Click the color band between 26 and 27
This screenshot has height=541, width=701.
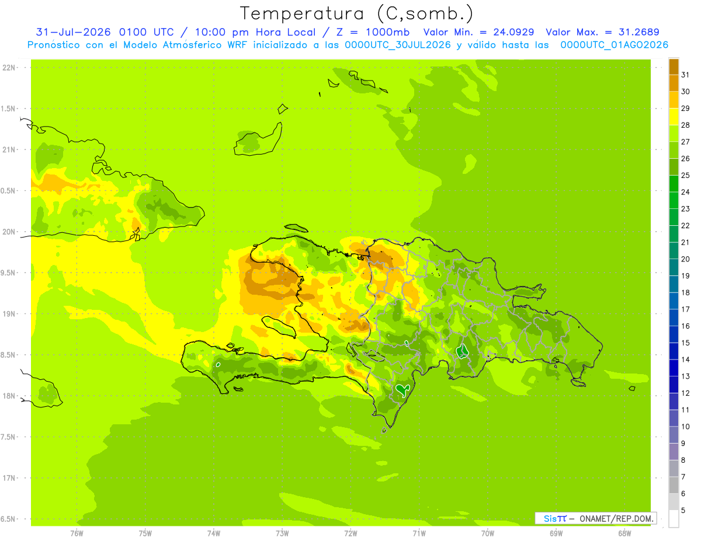(674, 150)
